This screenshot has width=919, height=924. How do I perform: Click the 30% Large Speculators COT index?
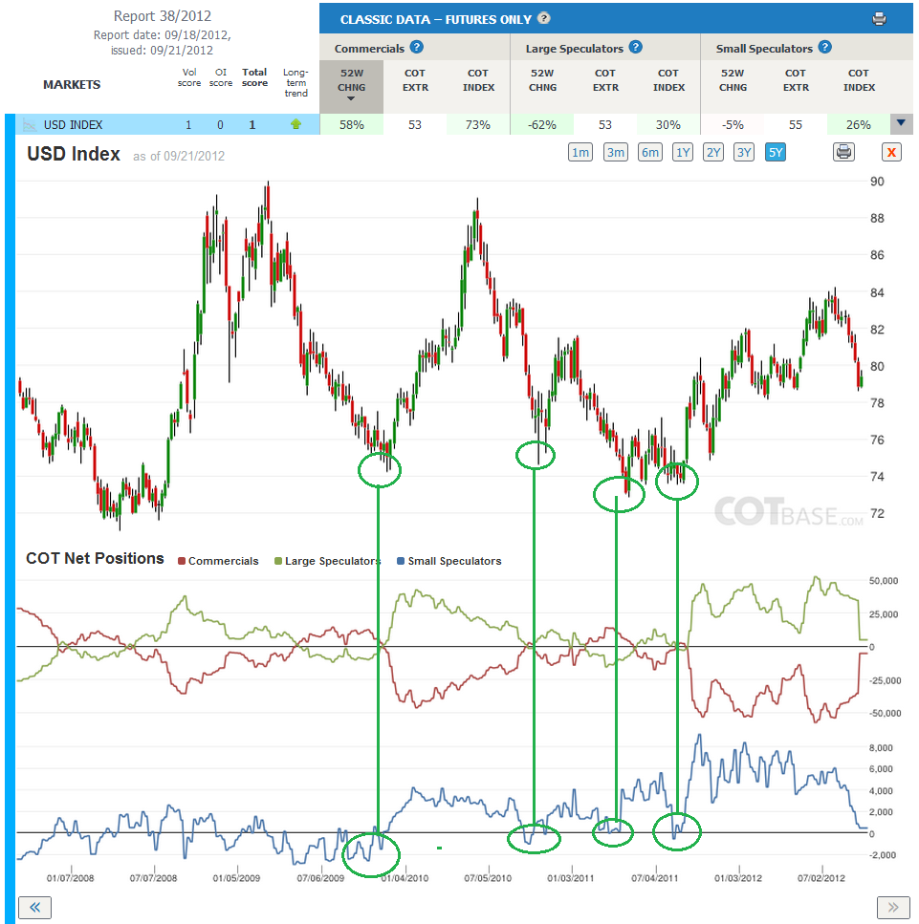(668, 125)
